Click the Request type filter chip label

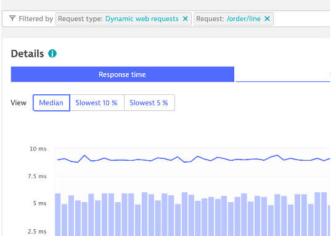[80, 18]
